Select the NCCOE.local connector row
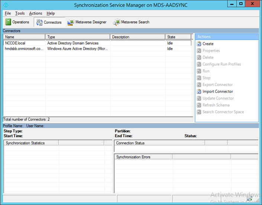 [97, 43]
